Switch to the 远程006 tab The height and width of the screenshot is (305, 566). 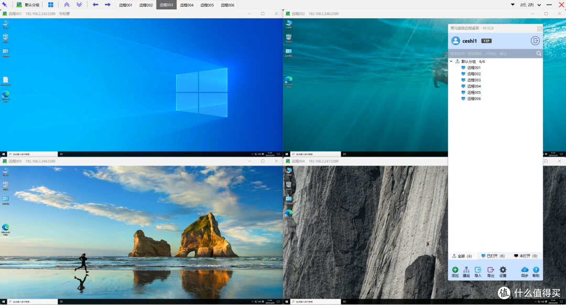pyautogui.click(x=227, y=5)
